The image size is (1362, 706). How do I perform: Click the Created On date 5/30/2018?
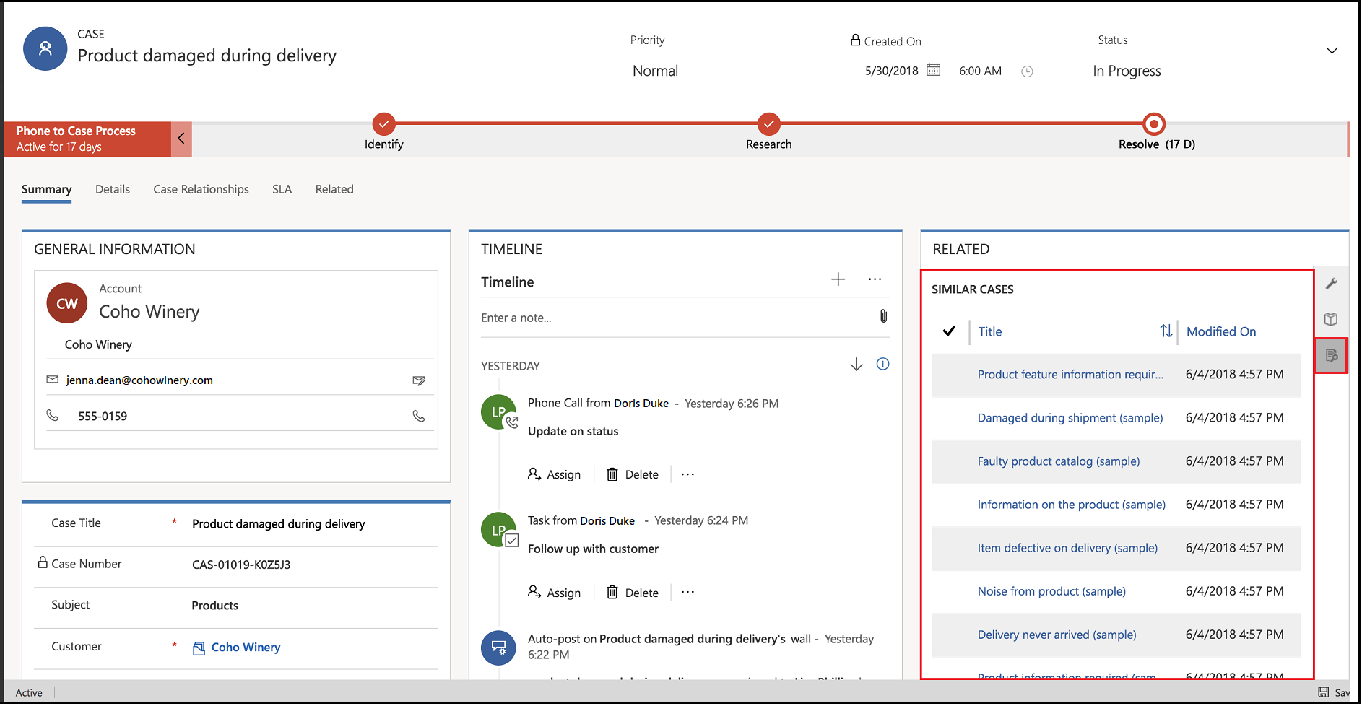[x=892, y=71]
